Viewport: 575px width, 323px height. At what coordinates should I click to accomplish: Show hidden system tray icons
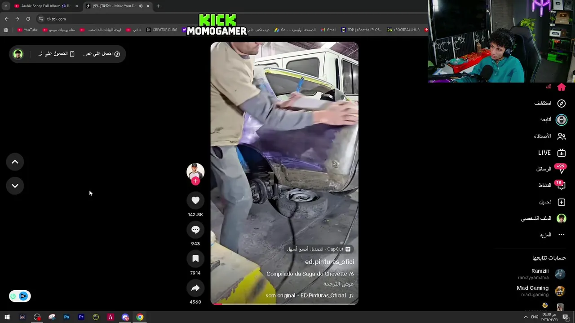coord(526,317)
